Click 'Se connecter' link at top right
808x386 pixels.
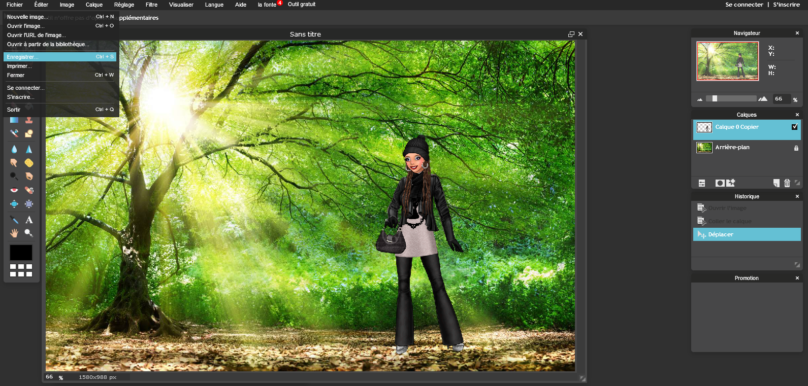coord(744,5)
